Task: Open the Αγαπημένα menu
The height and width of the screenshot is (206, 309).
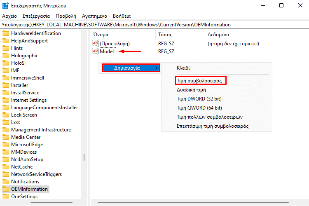Action: pos(95,16)
